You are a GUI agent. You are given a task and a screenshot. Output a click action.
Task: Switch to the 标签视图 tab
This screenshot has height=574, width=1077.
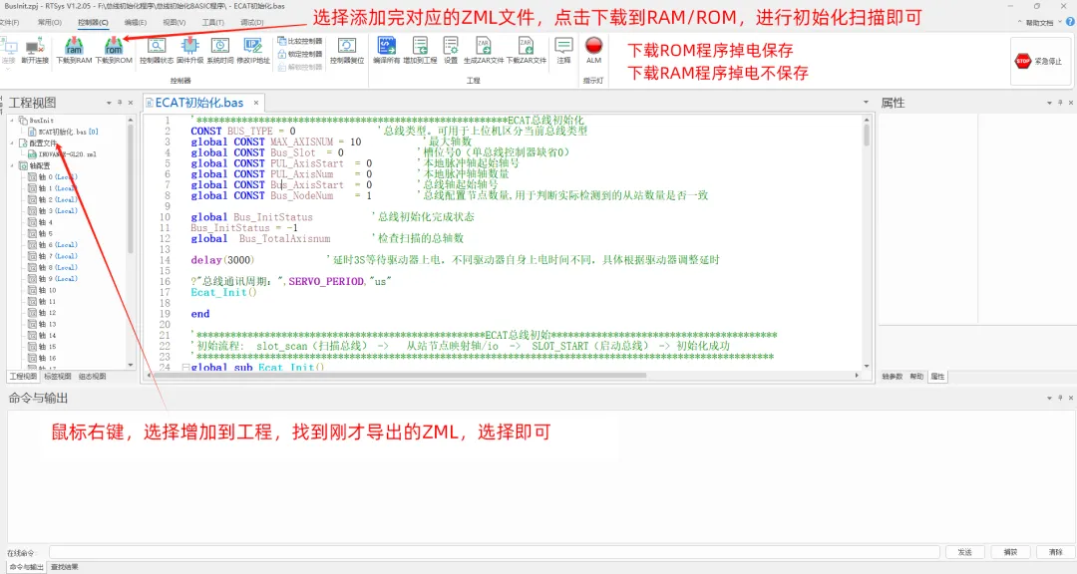(57, 377)
